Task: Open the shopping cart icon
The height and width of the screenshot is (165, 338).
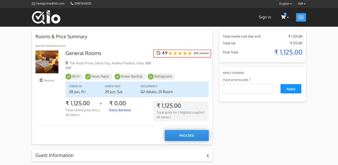Action: [283, 17]
